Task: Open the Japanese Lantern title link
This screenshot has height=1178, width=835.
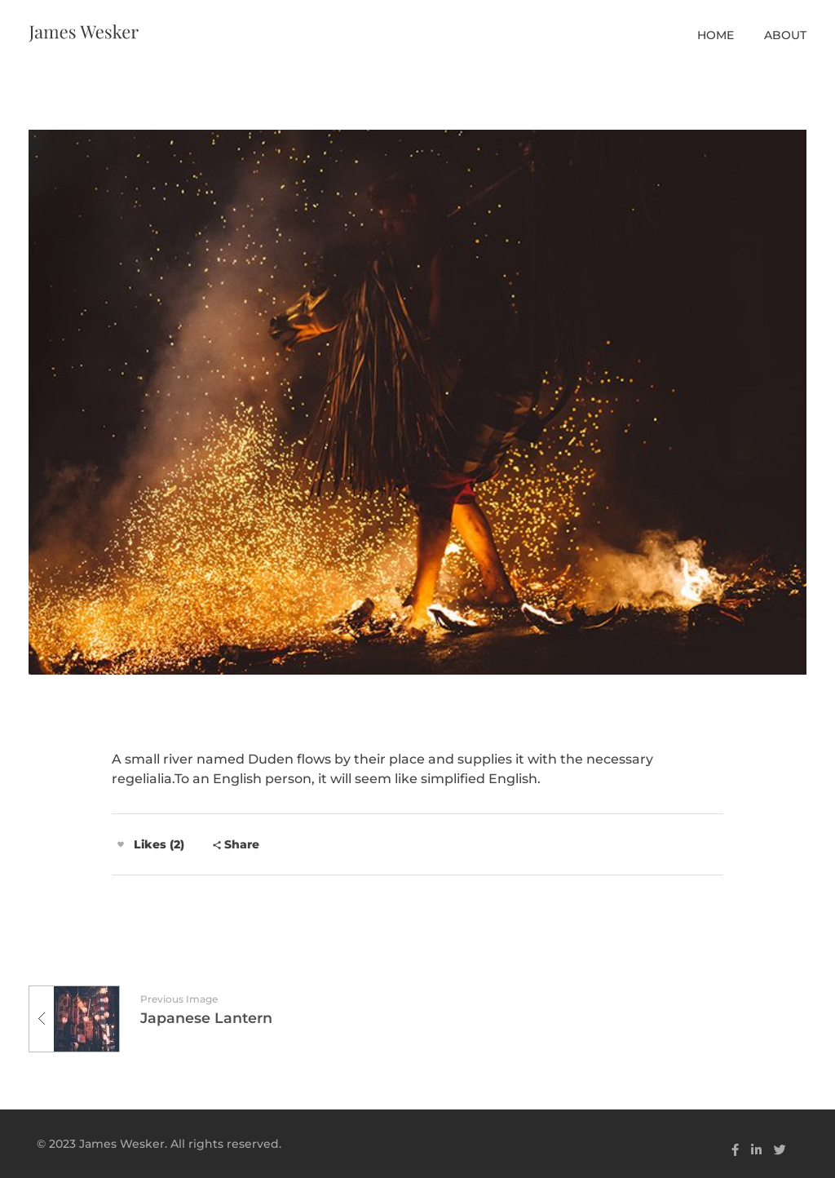Action: tap(206, 1018)
